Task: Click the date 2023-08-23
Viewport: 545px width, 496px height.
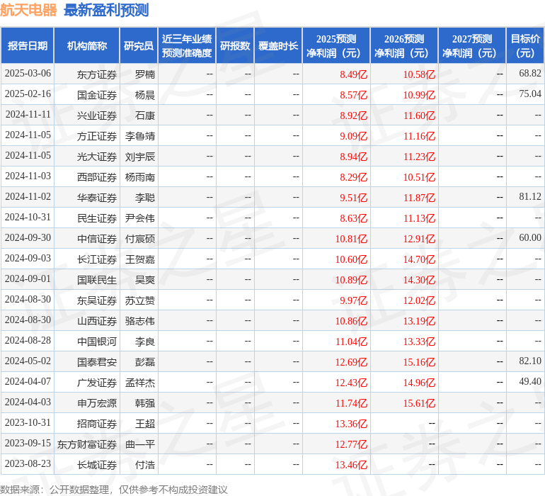Action: (28, 463)
